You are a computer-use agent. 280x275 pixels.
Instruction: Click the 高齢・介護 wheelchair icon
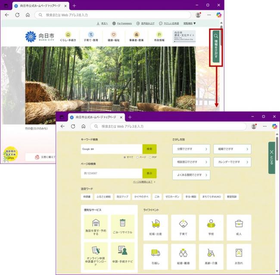point(211,253)
